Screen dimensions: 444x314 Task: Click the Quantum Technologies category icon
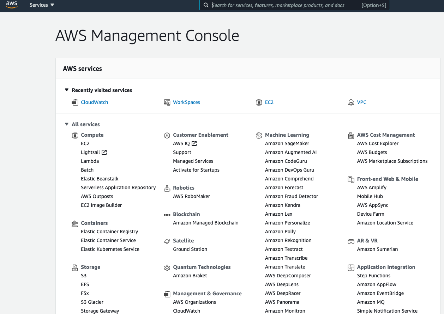pyautogui.click(x=167, y=267)
